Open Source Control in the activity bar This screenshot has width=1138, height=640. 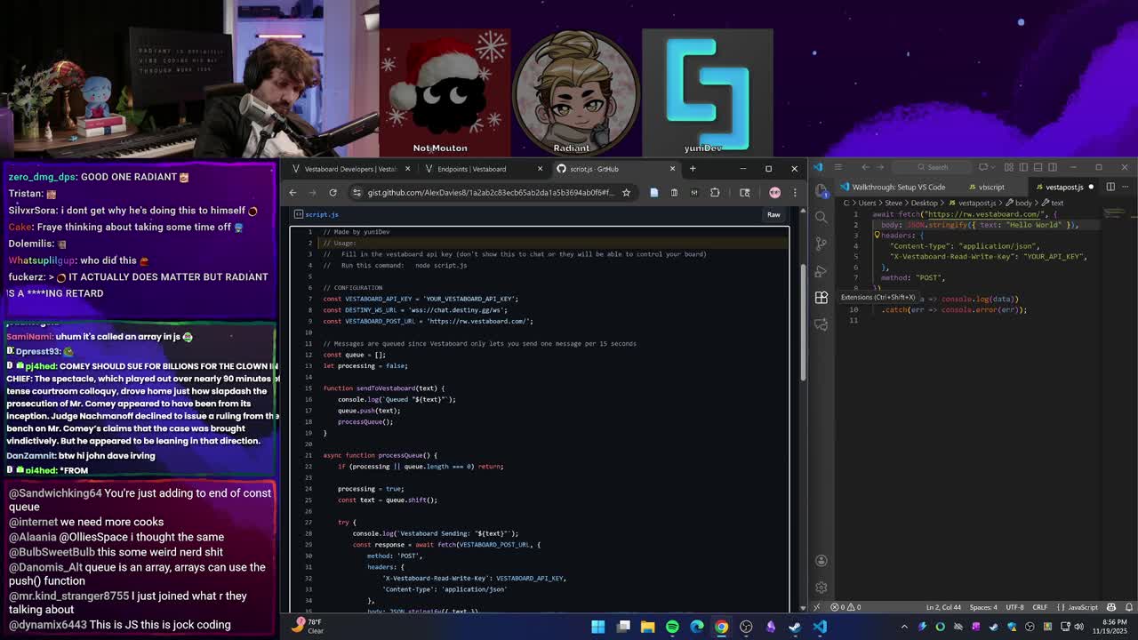pyautogui.click(x=821, y=244)
